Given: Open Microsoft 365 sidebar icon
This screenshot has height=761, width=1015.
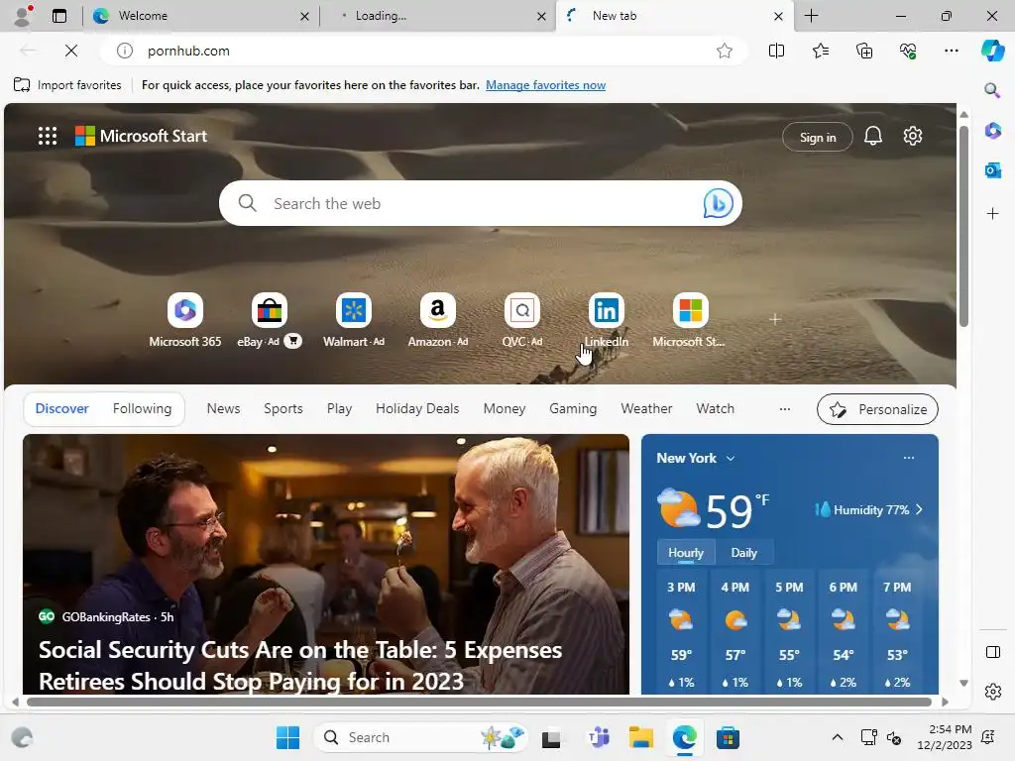Looking at the screenshot, I should [992, 131].
